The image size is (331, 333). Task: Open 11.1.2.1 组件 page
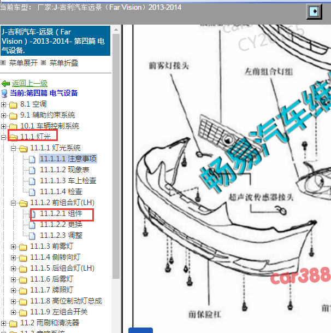(x=61, y=213)
